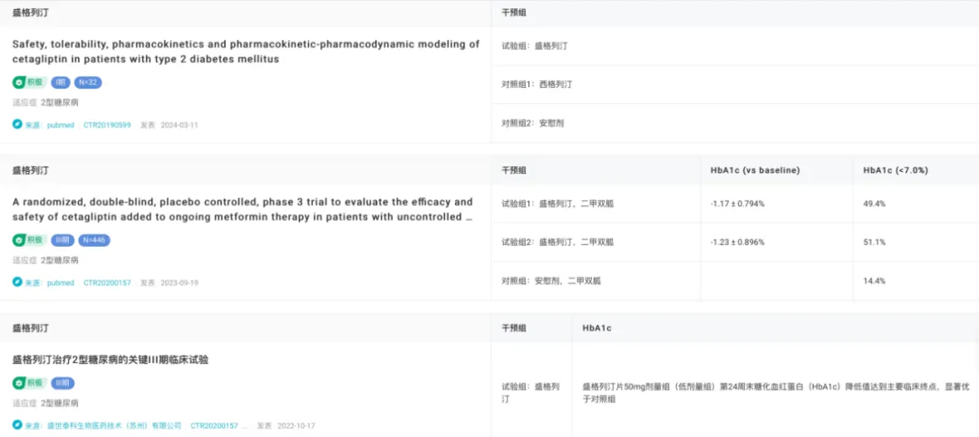Click the 51.1% value for 试验组2
Image resolution: width=979 pixels, height=437 pixels.
(x=874, y=242)
